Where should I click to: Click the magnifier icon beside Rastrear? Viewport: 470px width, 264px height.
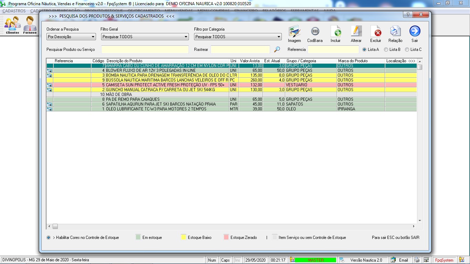coord(277,49)
